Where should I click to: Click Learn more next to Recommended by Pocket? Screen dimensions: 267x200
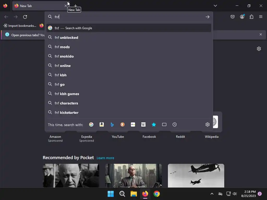click(x=105, y=158)
